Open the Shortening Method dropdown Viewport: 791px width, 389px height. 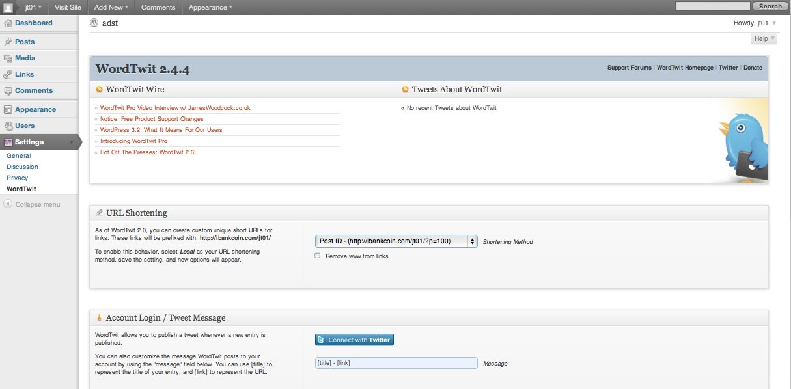[396, 241]
